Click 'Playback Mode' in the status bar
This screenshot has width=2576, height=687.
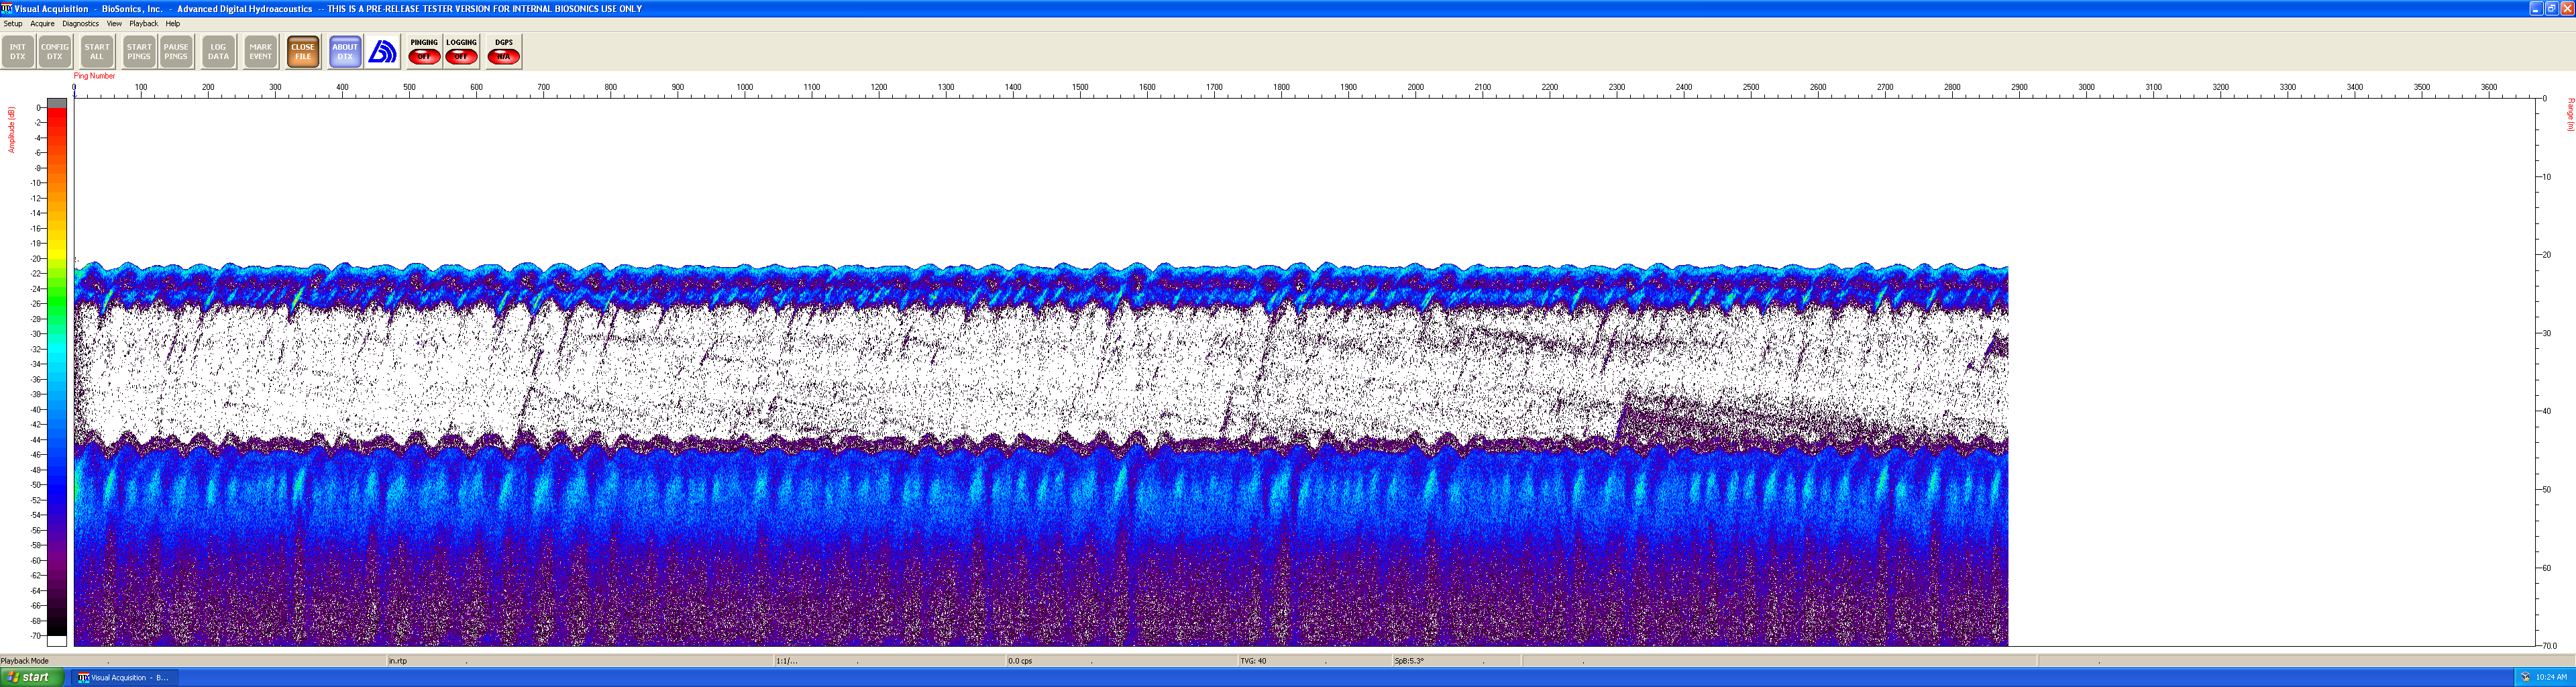coord(25,661)
